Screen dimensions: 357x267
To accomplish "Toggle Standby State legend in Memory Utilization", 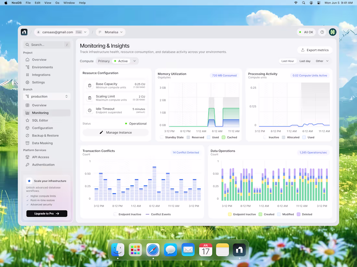I will (x=172, y=137).
